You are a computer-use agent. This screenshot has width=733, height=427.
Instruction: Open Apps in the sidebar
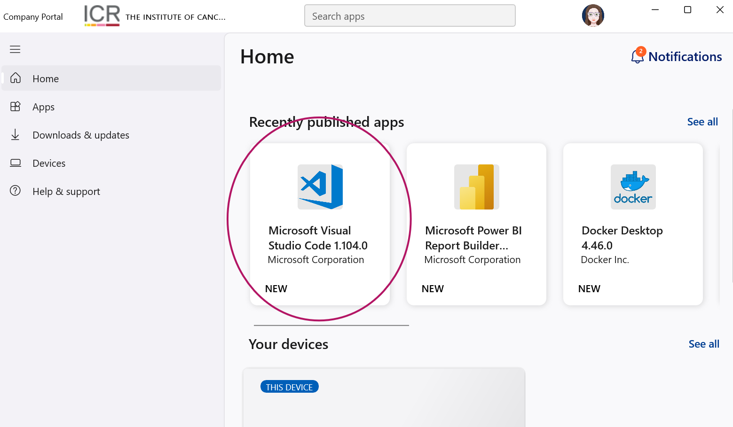point(111,107)
